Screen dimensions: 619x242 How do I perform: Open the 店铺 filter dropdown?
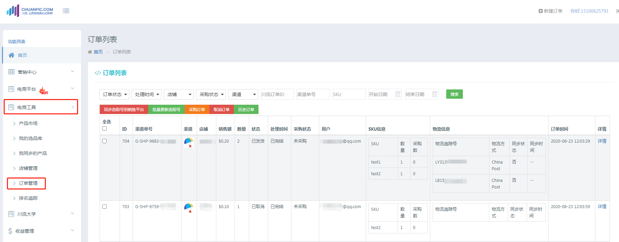179,94
